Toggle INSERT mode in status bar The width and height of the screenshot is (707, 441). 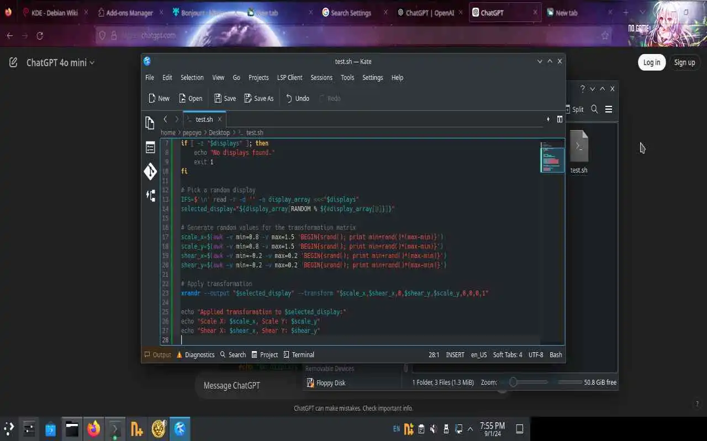click(455, 355)
